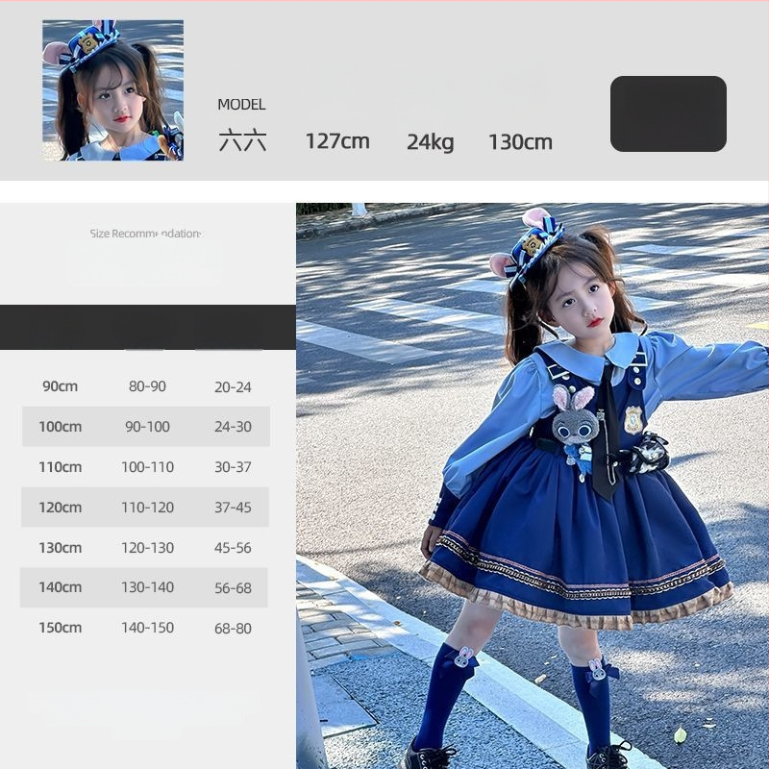Click the 24kg model weight value
This screenshot has width=769, height=769.
click(430, 143)
